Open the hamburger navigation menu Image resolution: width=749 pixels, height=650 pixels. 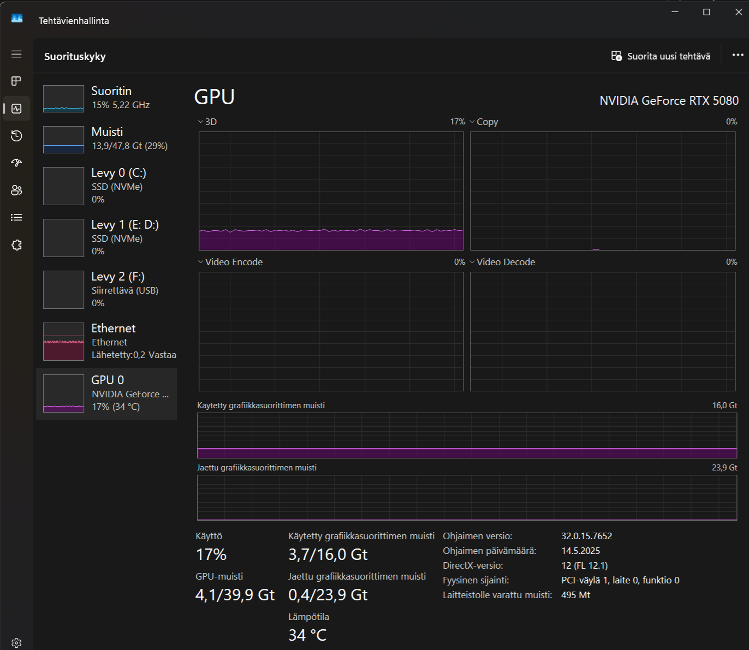[16, 54]
